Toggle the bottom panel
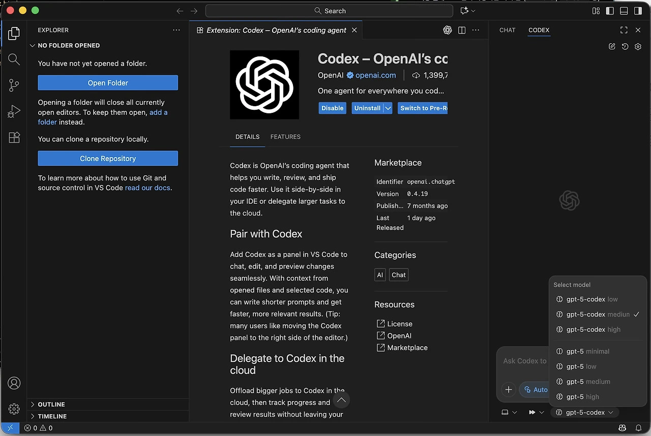The width and height of the screenshot is (651, 436). point(624,11)
